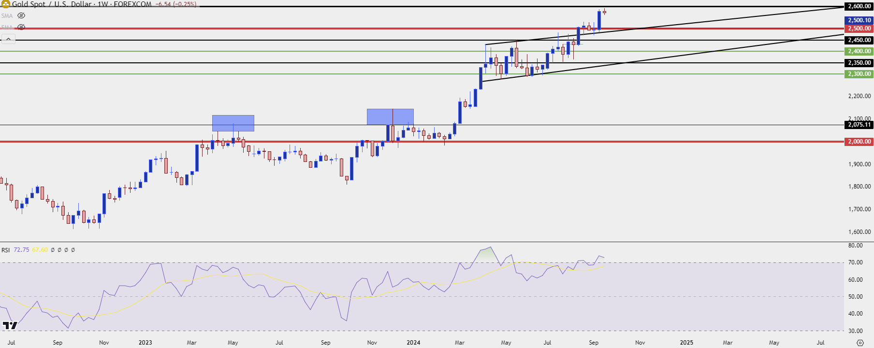874x348 pixels.
Task: Click the RSI scale value 40.00
Action: 856,314
